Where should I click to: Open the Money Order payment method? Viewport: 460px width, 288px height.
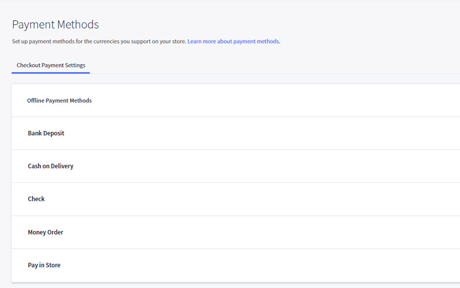tap(236, 232)
